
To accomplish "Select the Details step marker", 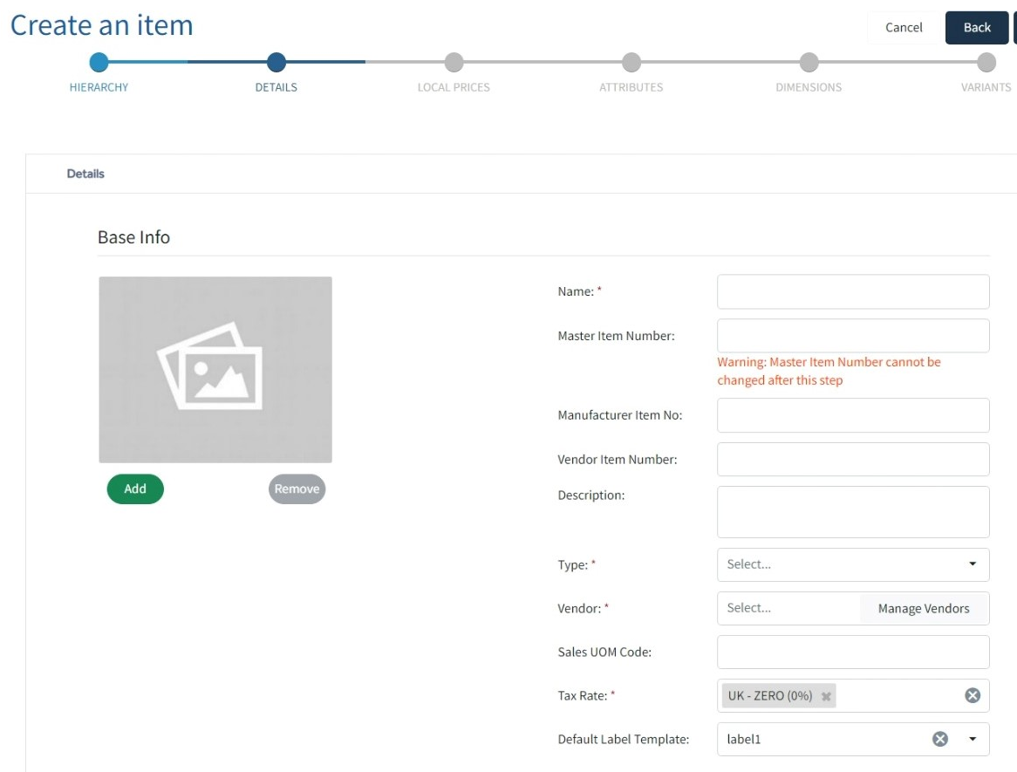I will coord(276,62).
